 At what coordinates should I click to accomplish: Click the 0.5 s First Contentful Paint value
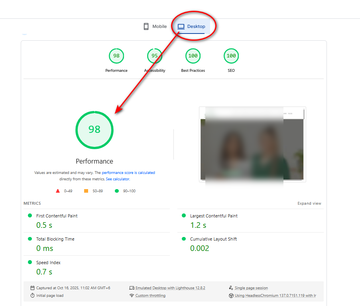[44, 225]
